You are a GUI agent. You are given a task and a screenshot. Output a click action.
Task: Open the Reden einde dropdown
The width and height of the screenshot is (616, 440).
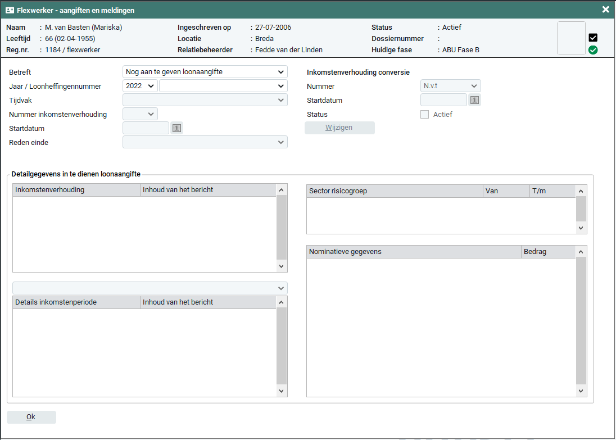tap(205, 143)
